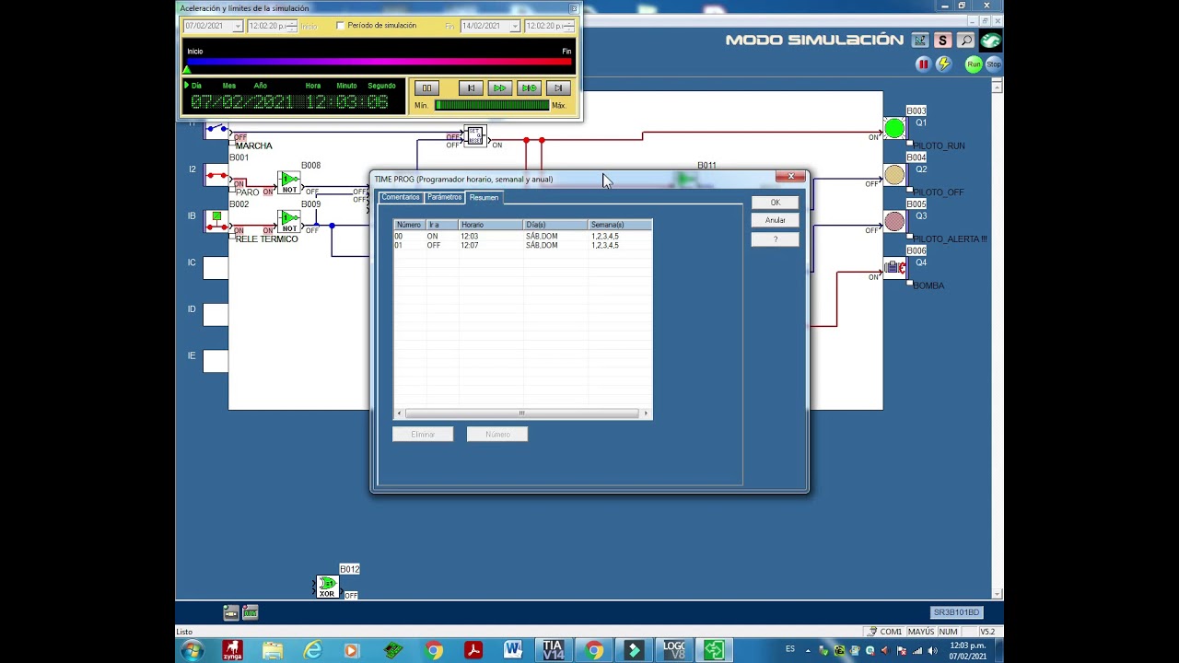Step the Fin time 12:02:20 spinner
The width and height of the screenshot is (1179, 663).
tap(568, 26)
